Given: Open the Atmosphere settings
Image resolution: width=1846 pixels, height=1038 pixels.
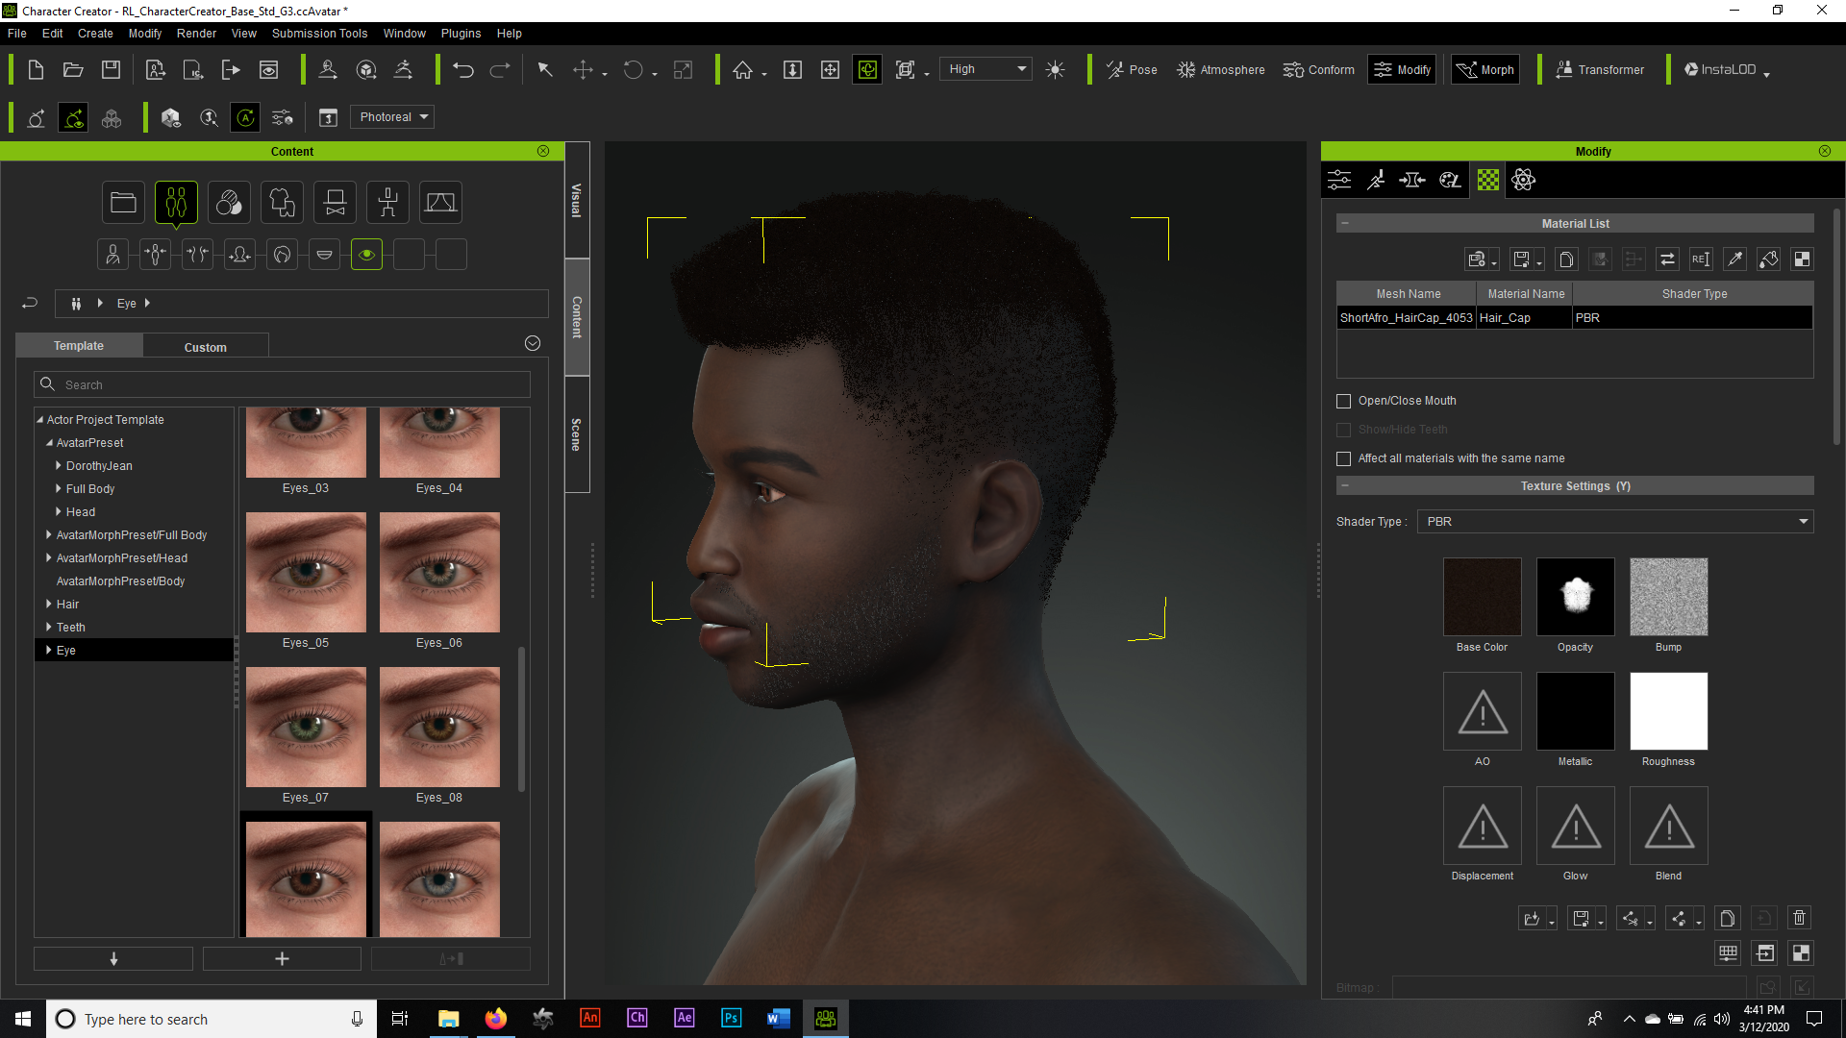Looking at the screenshot, I should pyautogui.click(x=1220, y=69).
